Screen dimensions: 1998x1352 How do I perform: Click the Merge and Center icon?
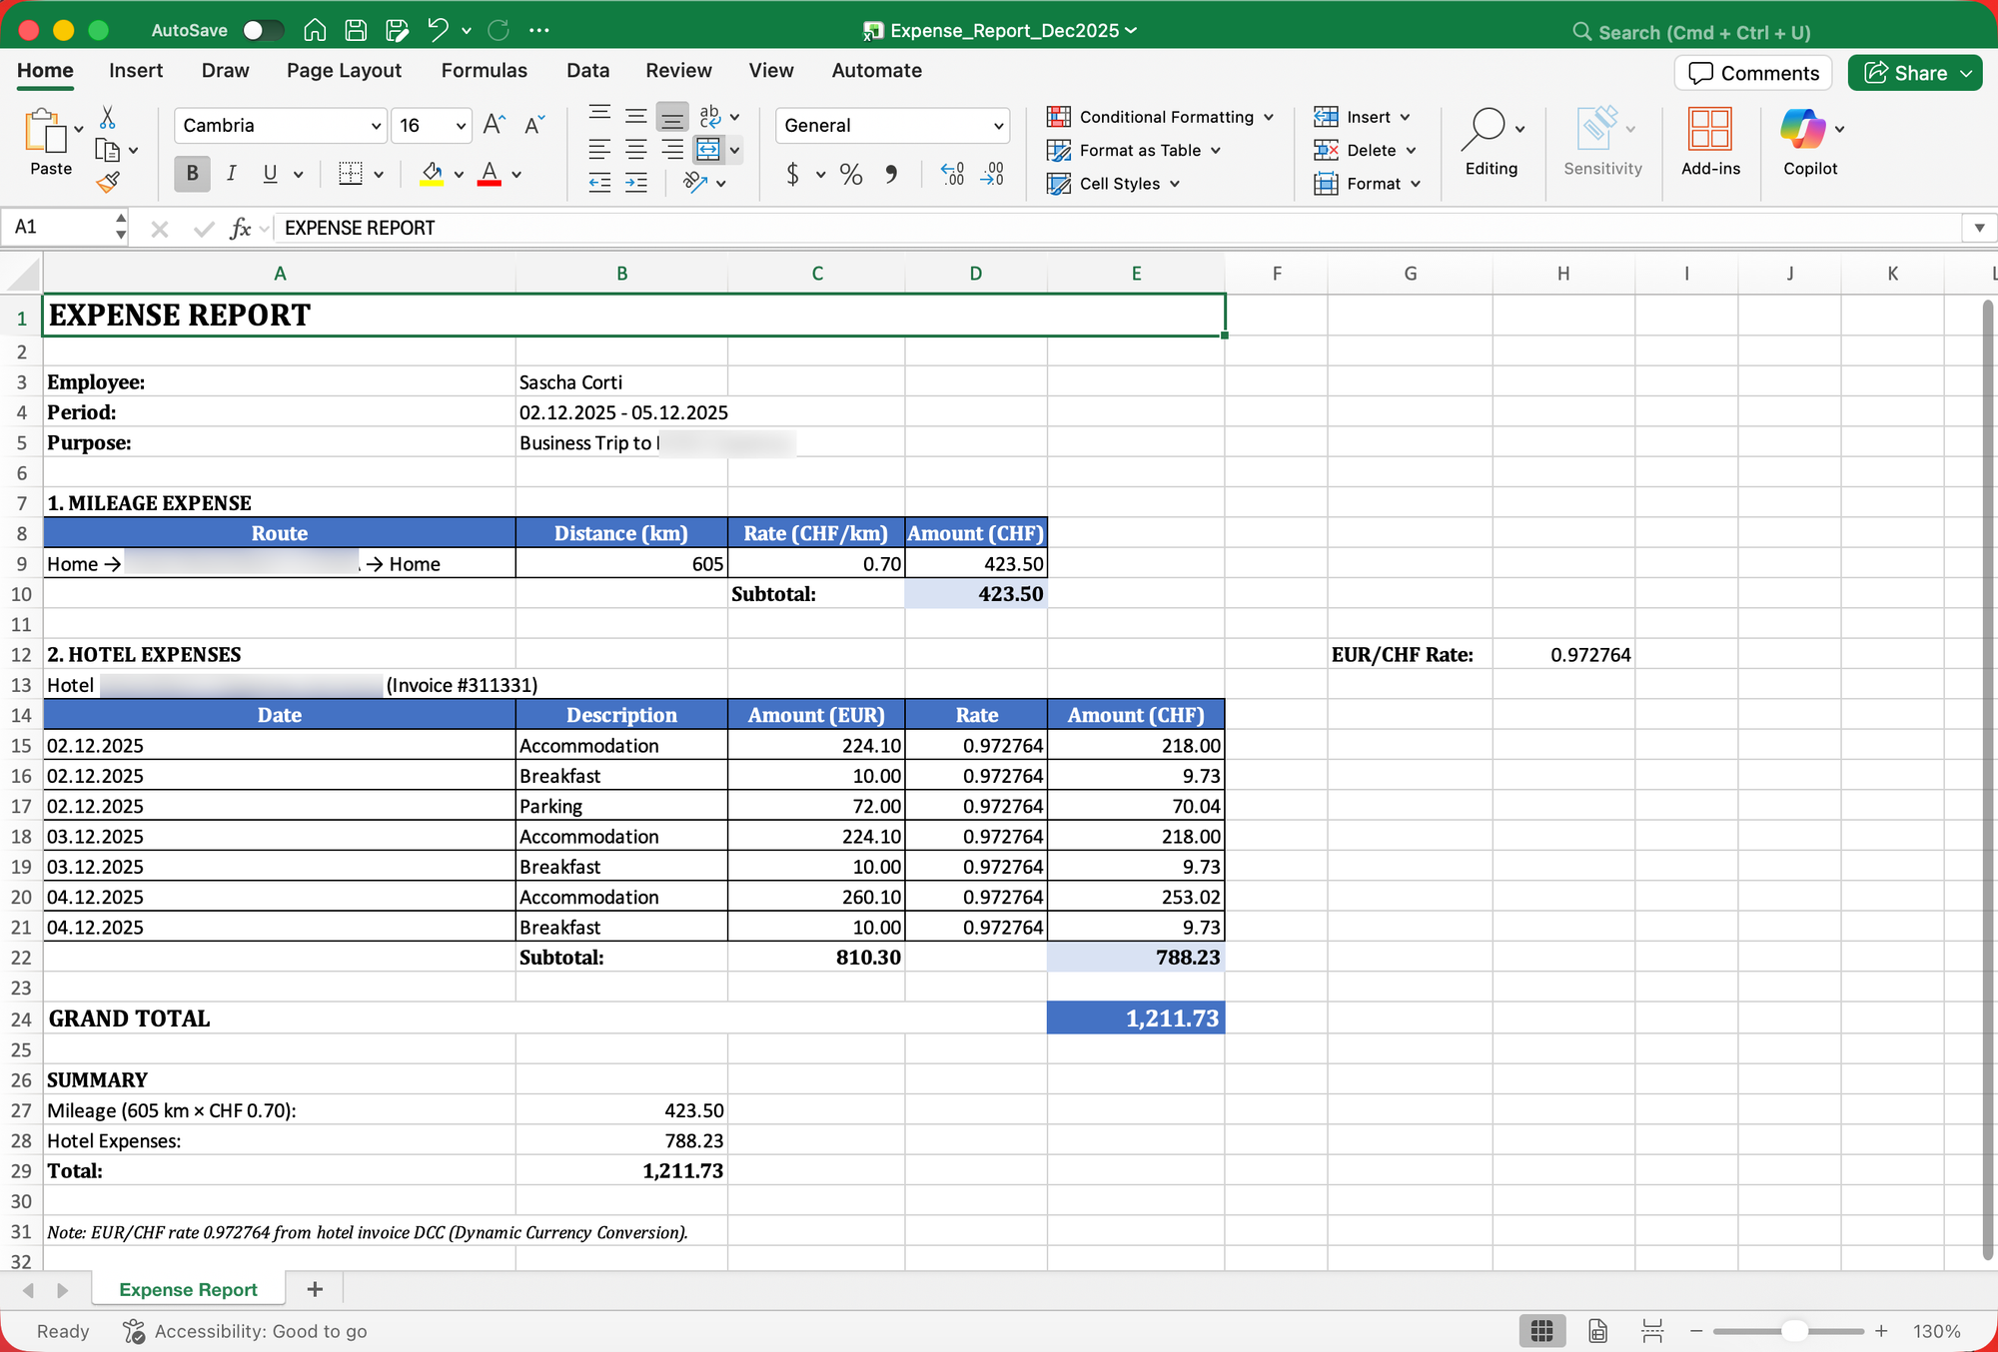[708, 150]
